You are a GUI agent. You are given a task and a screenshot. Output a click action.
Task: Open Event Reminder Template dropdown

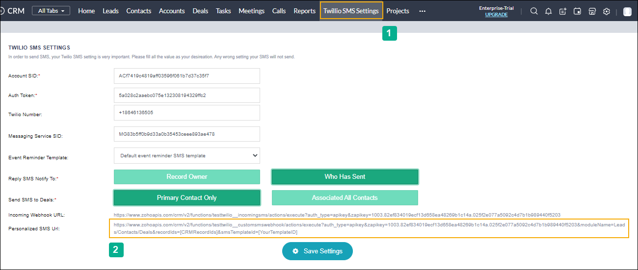click(187, 155)
